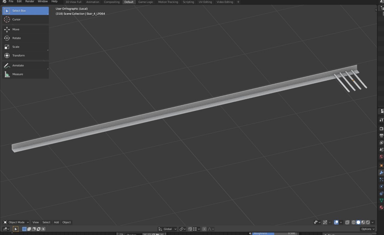The image size is (384, 235).
Task: Open the Window menu
Action: point(43,2)
